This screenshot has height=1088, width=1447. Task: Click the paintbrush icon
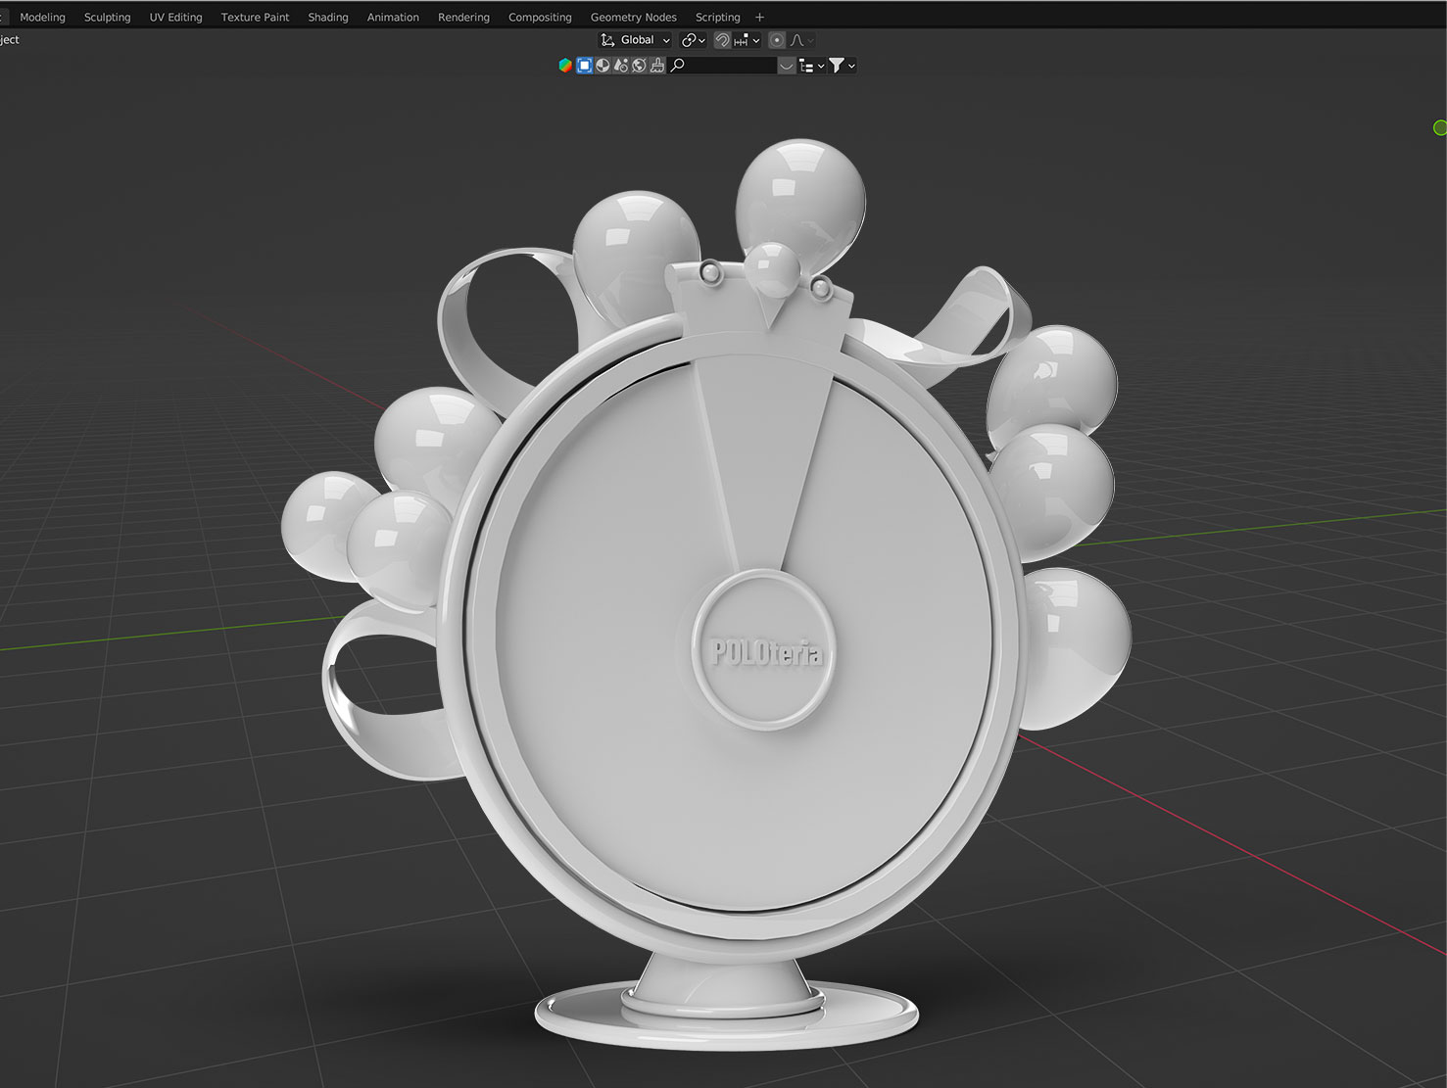point(657,66)
